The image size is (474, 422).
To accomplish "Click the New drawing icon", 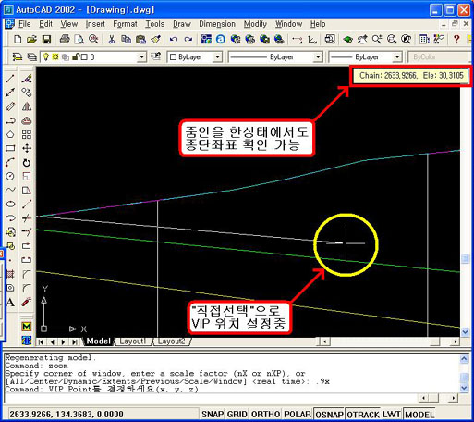I will click(18, 40).
